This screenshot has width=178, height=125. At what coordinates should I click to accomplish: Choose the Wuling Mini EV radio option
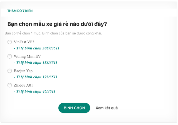(10, 56)
